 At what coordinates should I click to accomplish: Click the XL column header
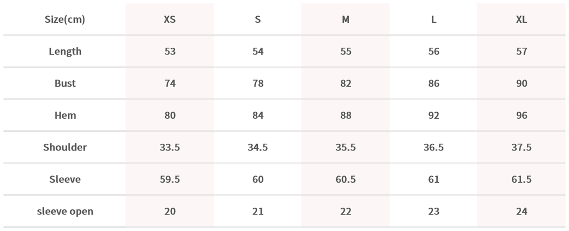coord(521,19)
